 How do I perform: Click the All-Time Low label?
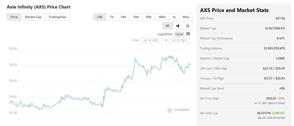(209, 113)
